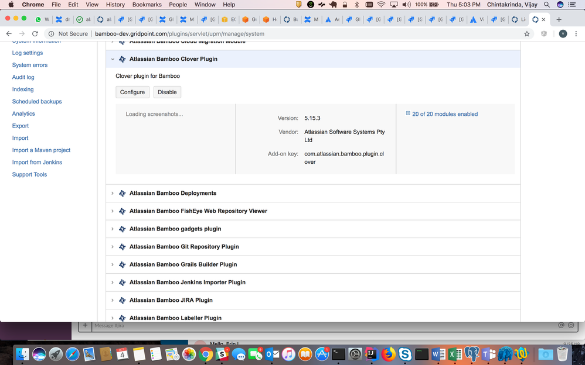585x365 pixels.
Task: Go to Audit log
Action: click(23, 77)
